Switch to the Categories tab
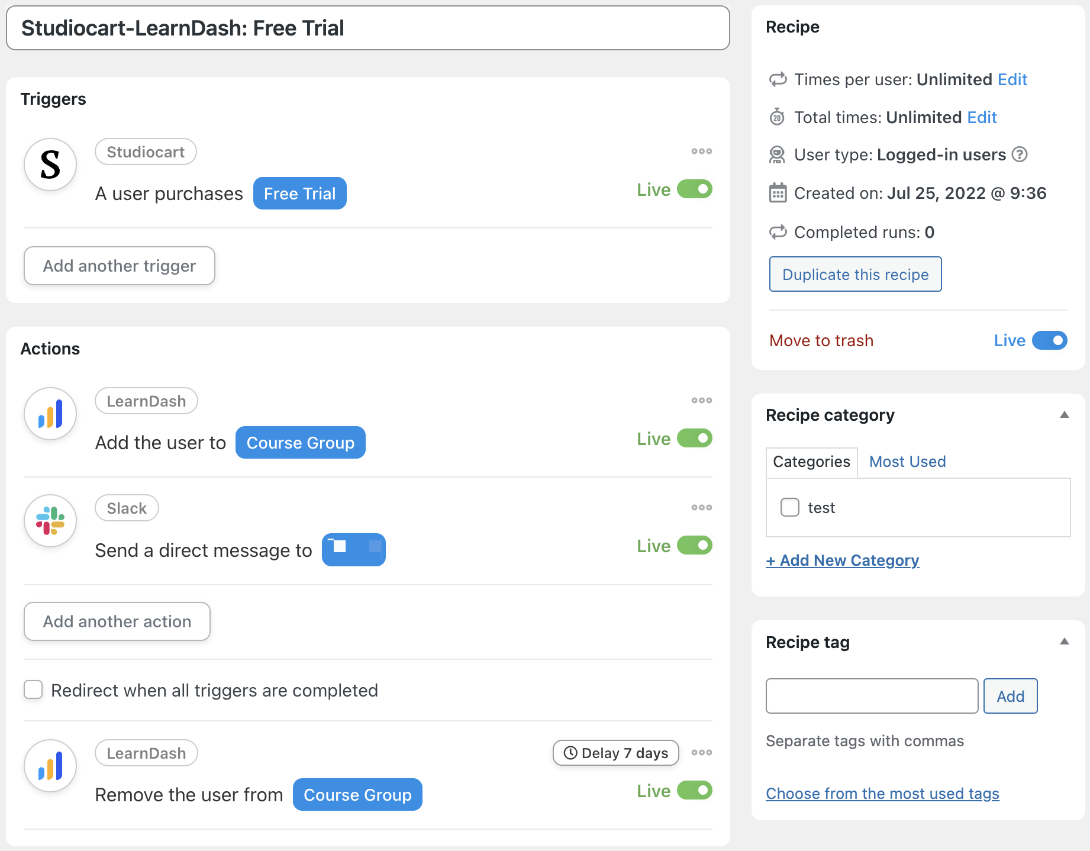 [811, 462]
